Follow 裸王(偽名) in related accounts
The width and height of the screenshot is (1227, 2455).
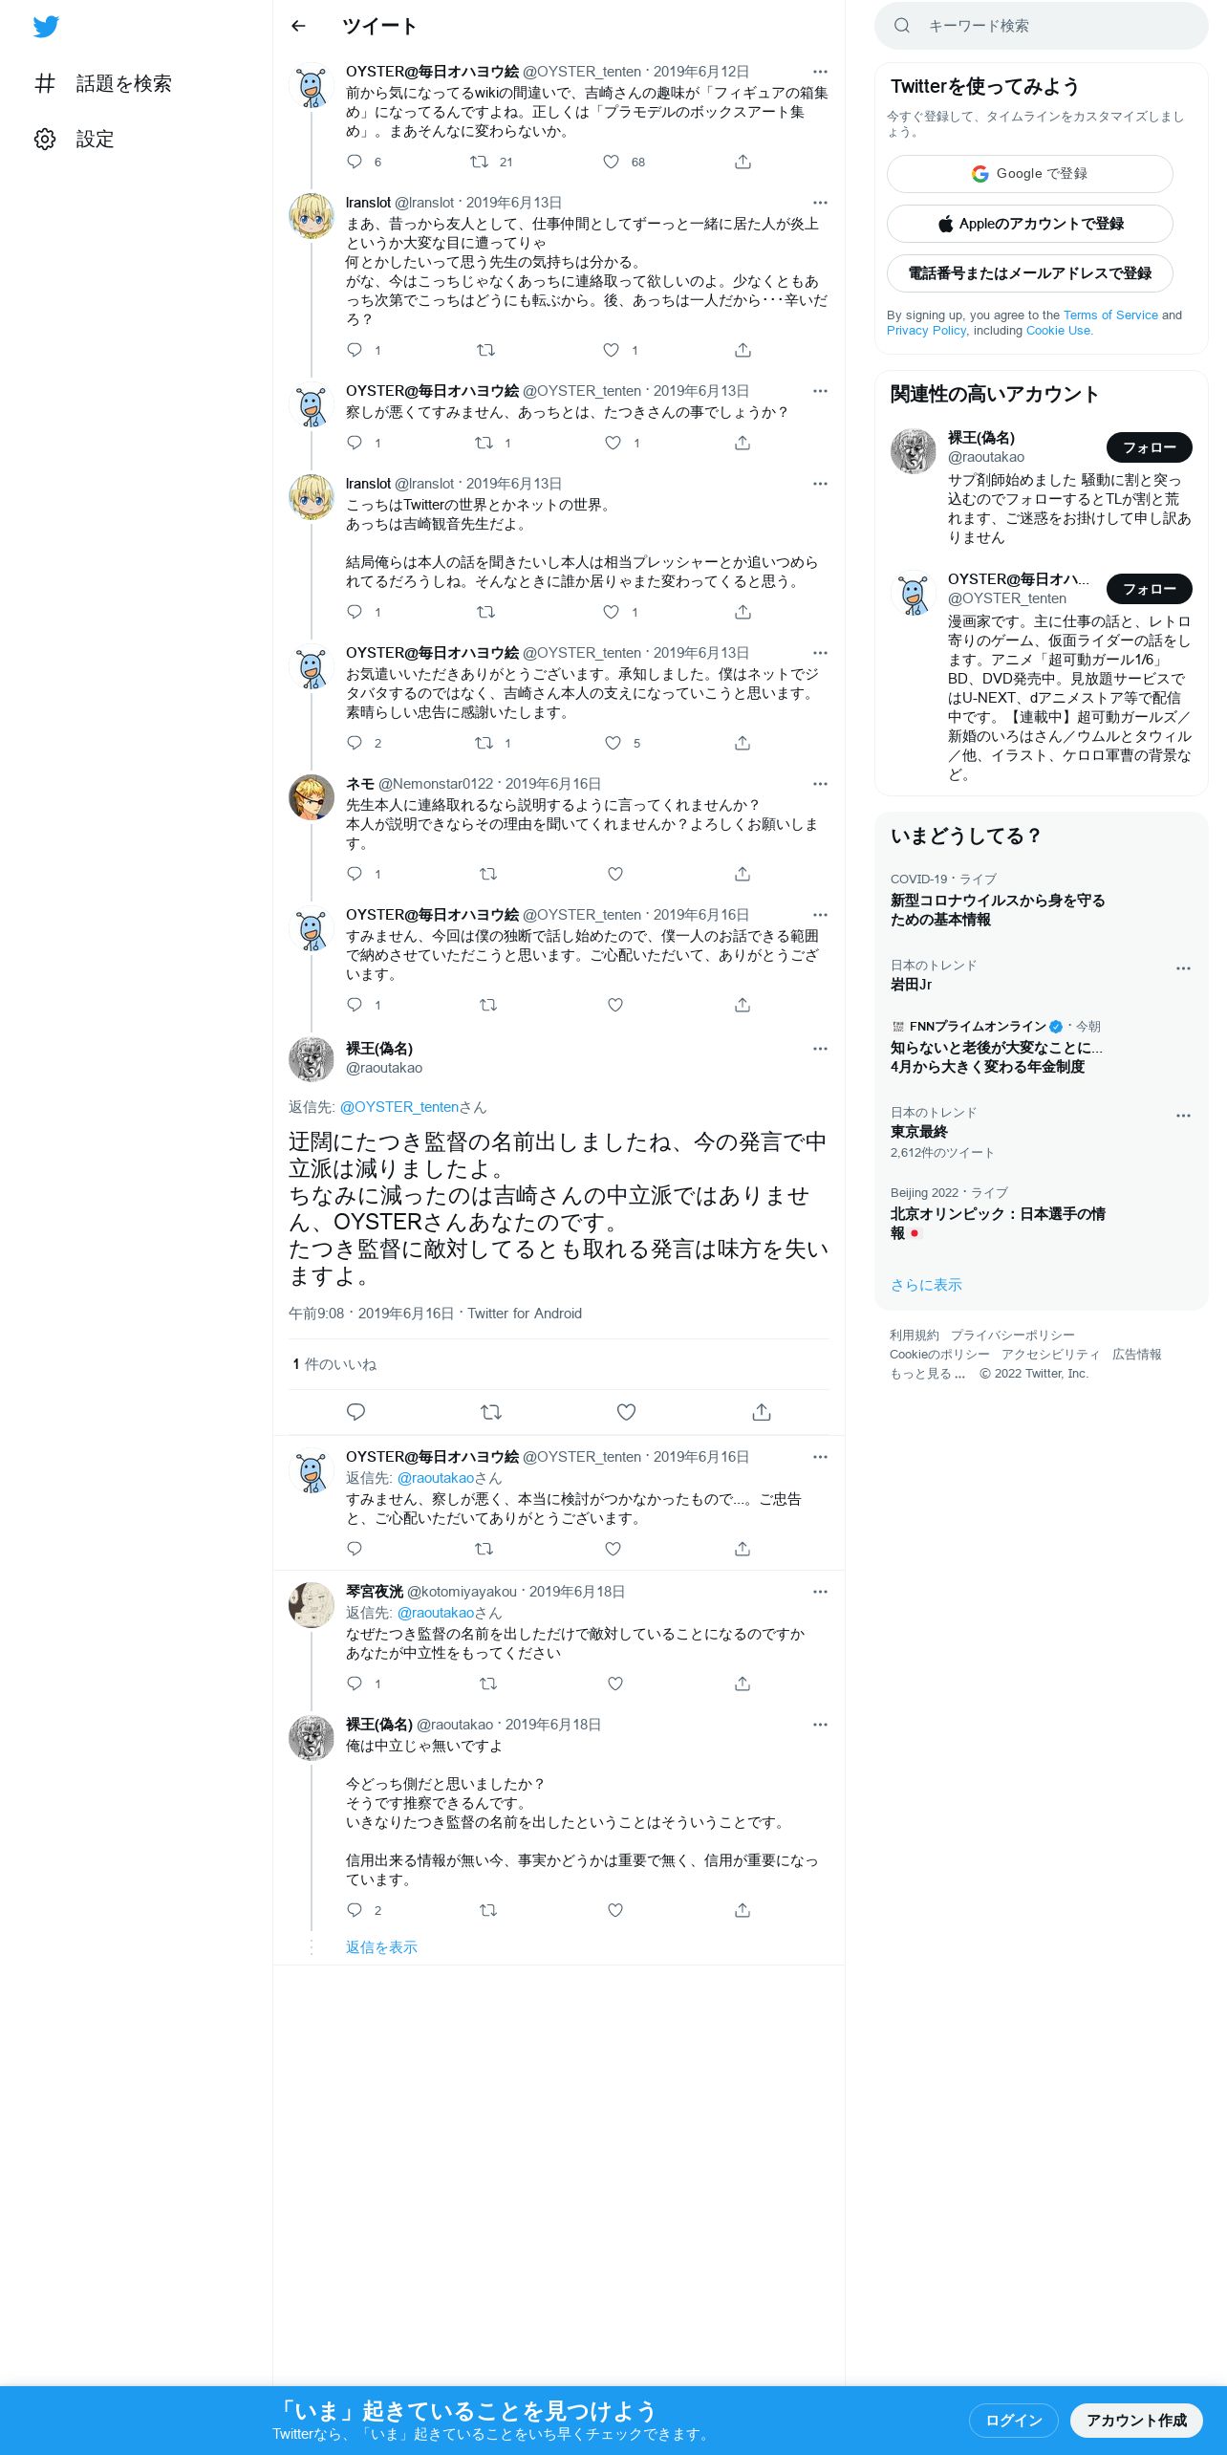(1149, 447)
